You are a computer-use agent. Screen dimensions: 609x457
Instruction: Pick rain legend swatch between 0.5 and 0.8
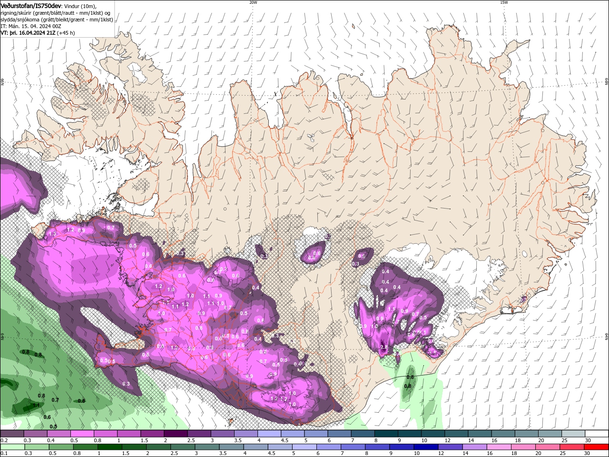coord(61,447)
